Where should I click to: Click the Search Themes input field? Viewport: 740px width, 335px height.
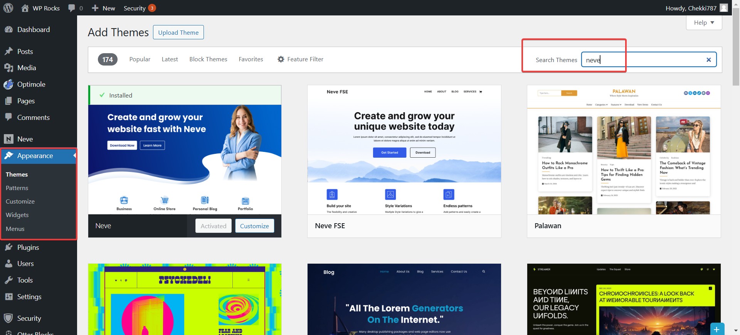click(647, 60)
